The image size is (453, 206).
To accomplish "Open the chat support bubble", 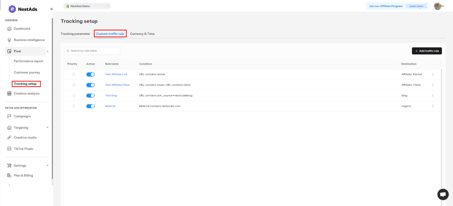I will pos(443,194).
